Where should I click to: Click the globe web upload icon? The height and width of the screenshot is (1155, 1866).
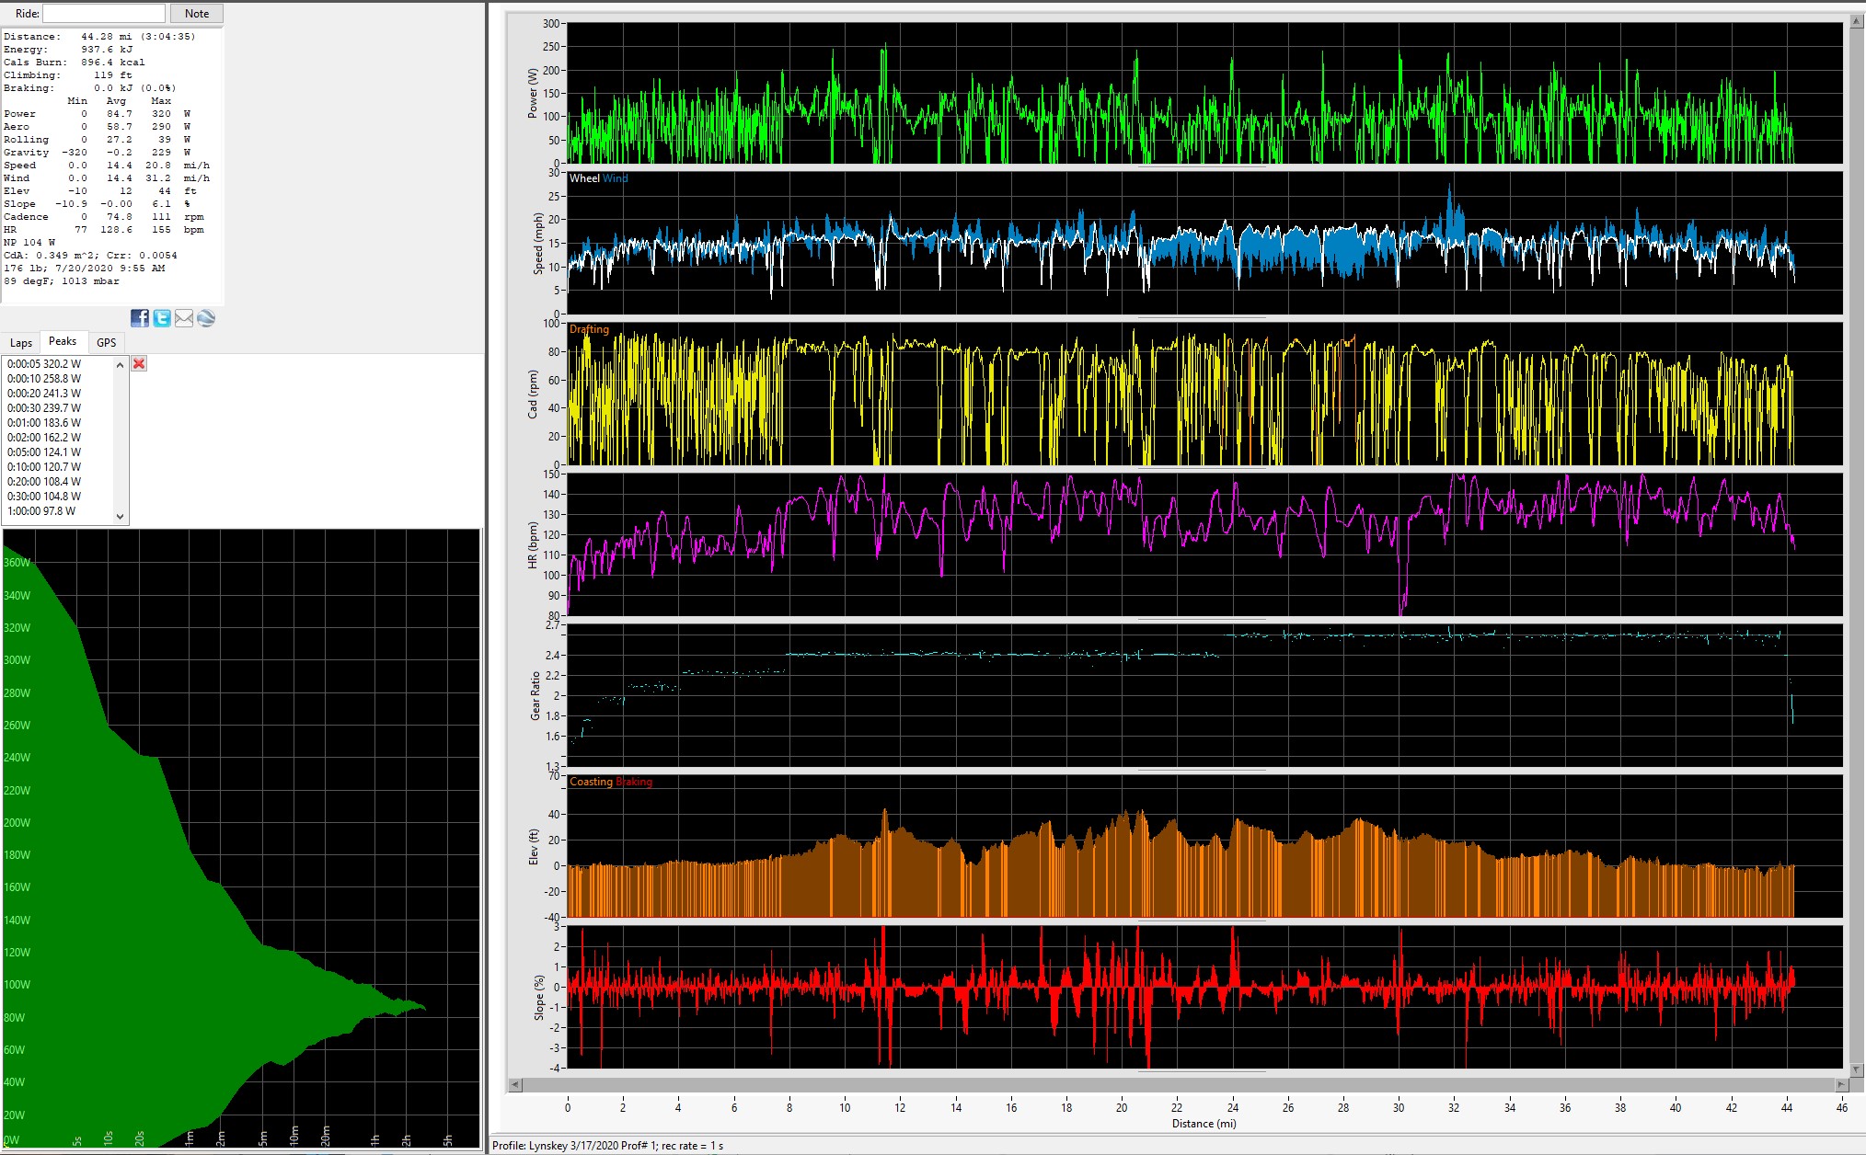pos(206,318)
